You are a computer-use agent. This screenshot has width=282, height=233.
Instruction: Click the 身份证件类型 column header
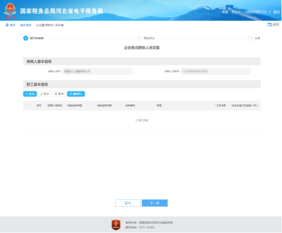click(x=74, y=105)
